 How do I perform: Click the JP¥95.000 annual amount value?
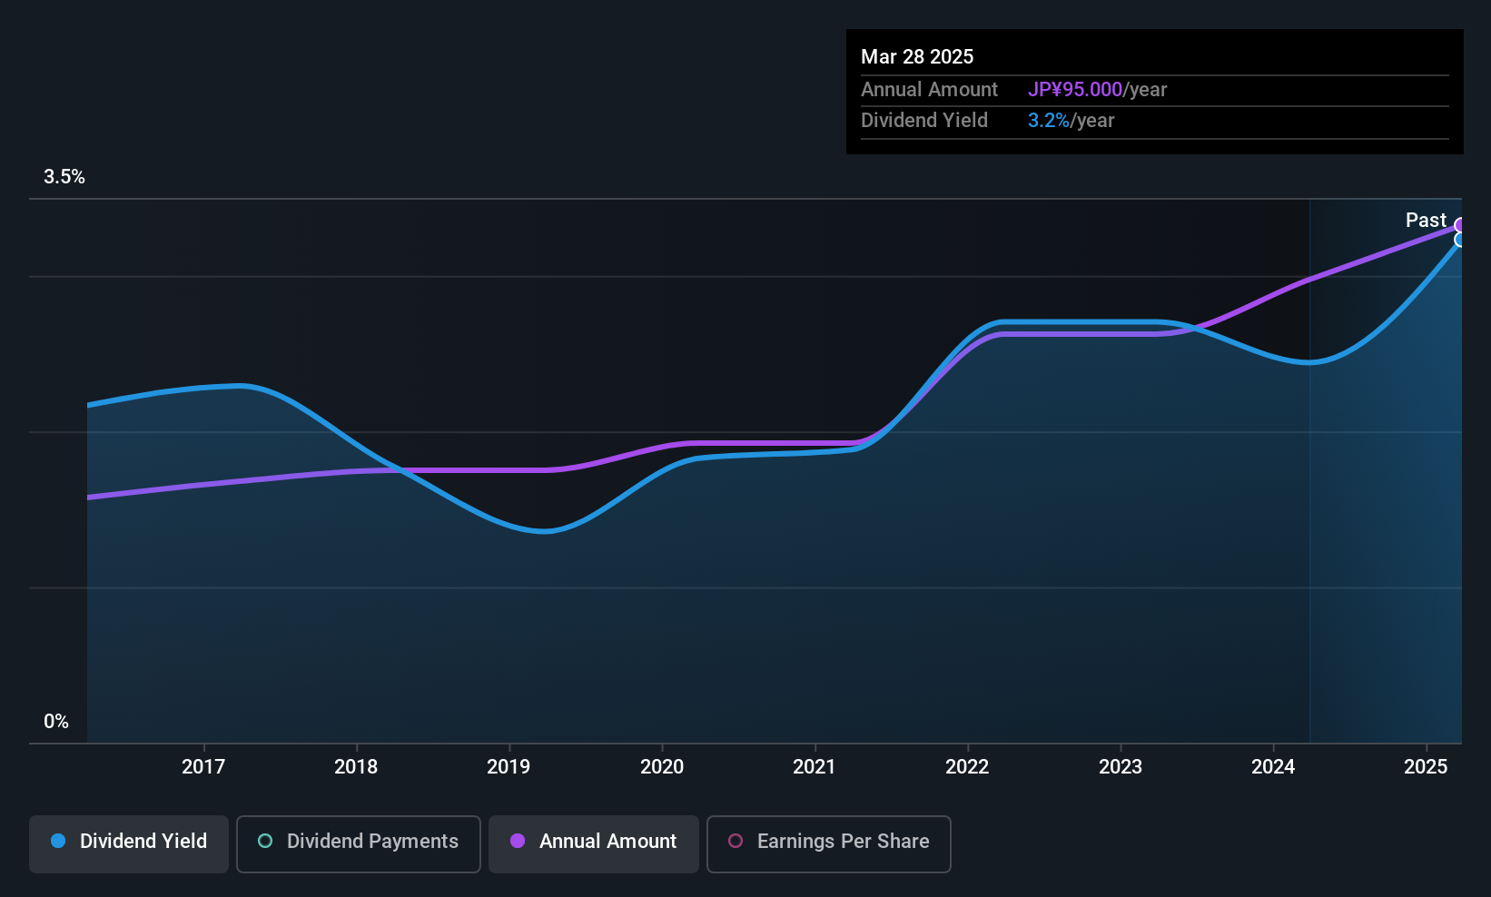tap(1075, 90)
